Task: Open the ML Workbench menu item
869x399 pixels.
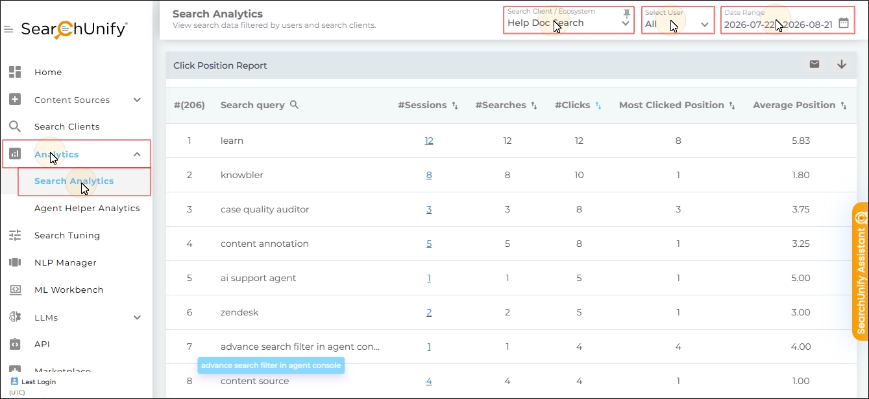Action: [x=68, y=290]
